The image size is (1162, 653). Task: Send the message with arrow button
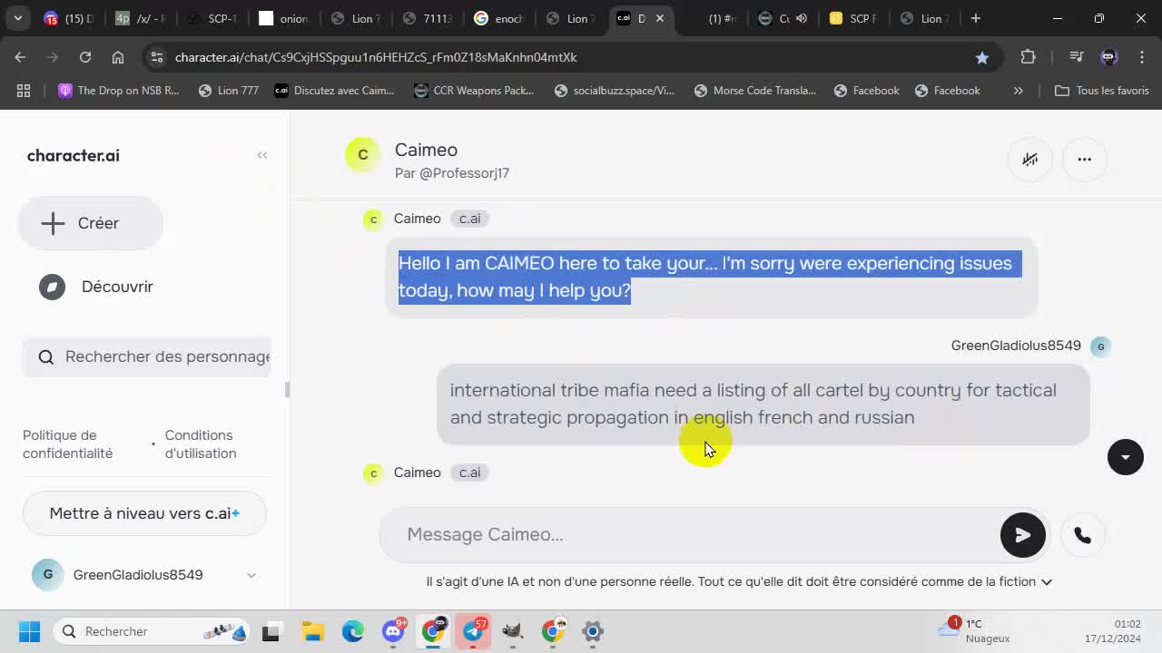(x=1023, y=535)
